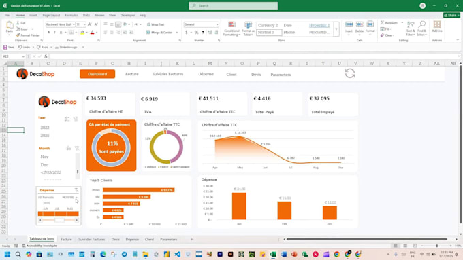Screen dimensions: 463x260
Task: Toggle middle vertical alignment button
Action: pos(112,24)
